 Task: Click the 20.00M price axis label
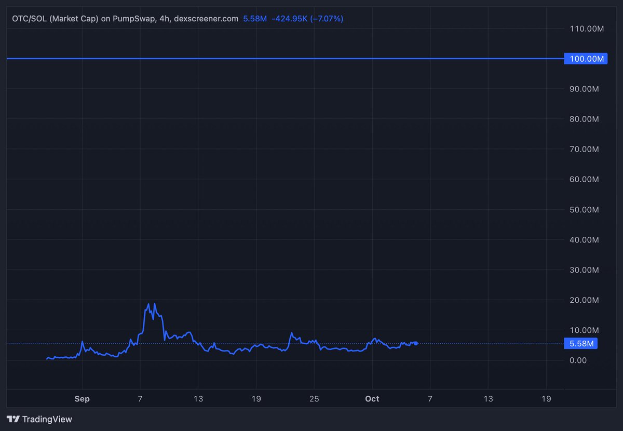pos(585,300)
